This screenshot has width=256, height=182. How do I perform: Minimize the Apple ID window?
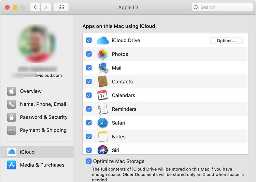click(15, 7)
